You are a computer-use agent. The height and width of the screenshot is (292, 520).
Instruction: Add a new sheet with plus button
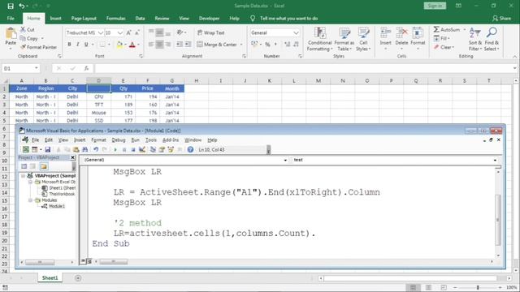tap(78, 278)
